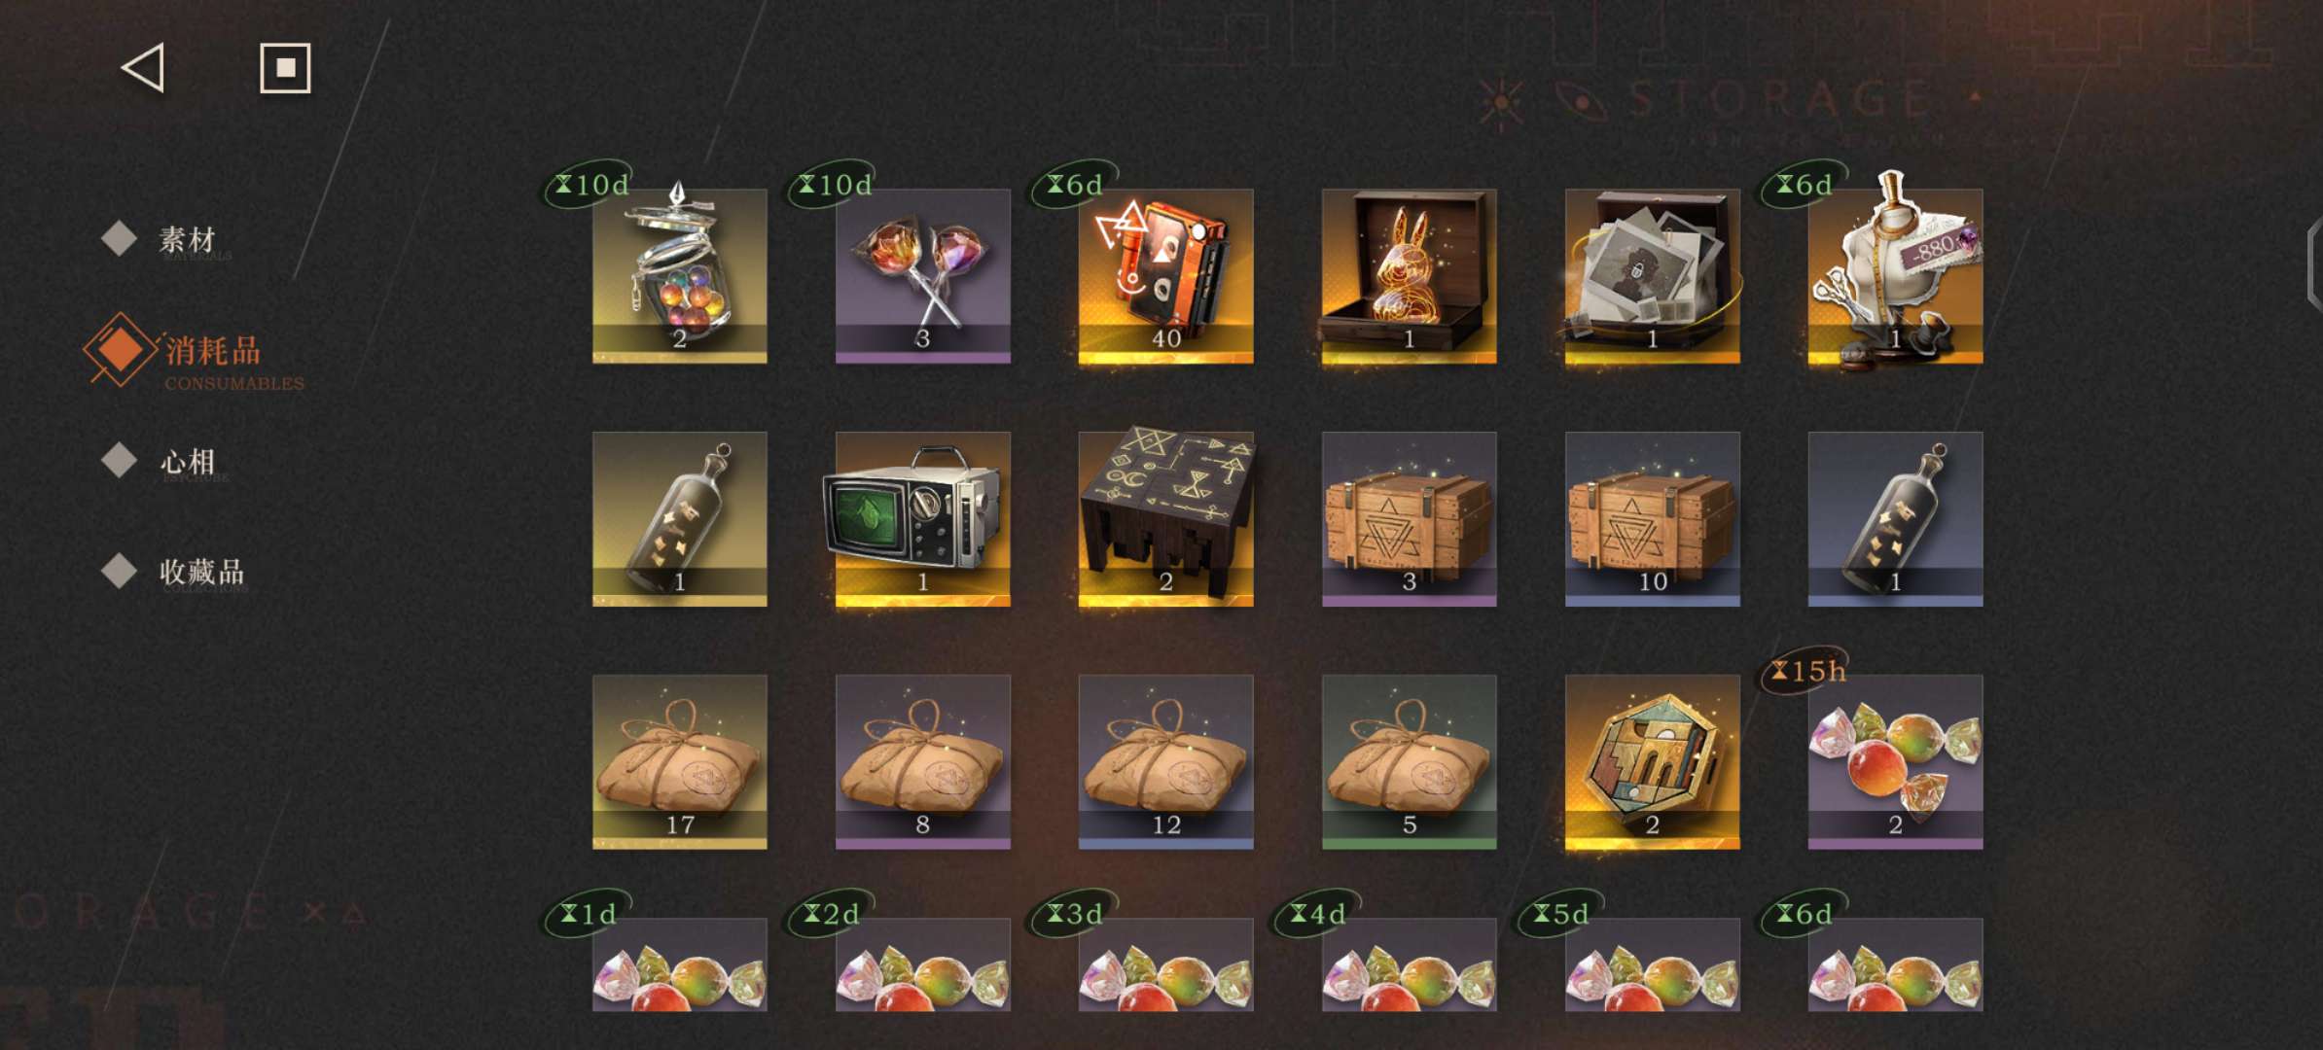Select the wrapped parcel with quantity 17

coord(679,762)
